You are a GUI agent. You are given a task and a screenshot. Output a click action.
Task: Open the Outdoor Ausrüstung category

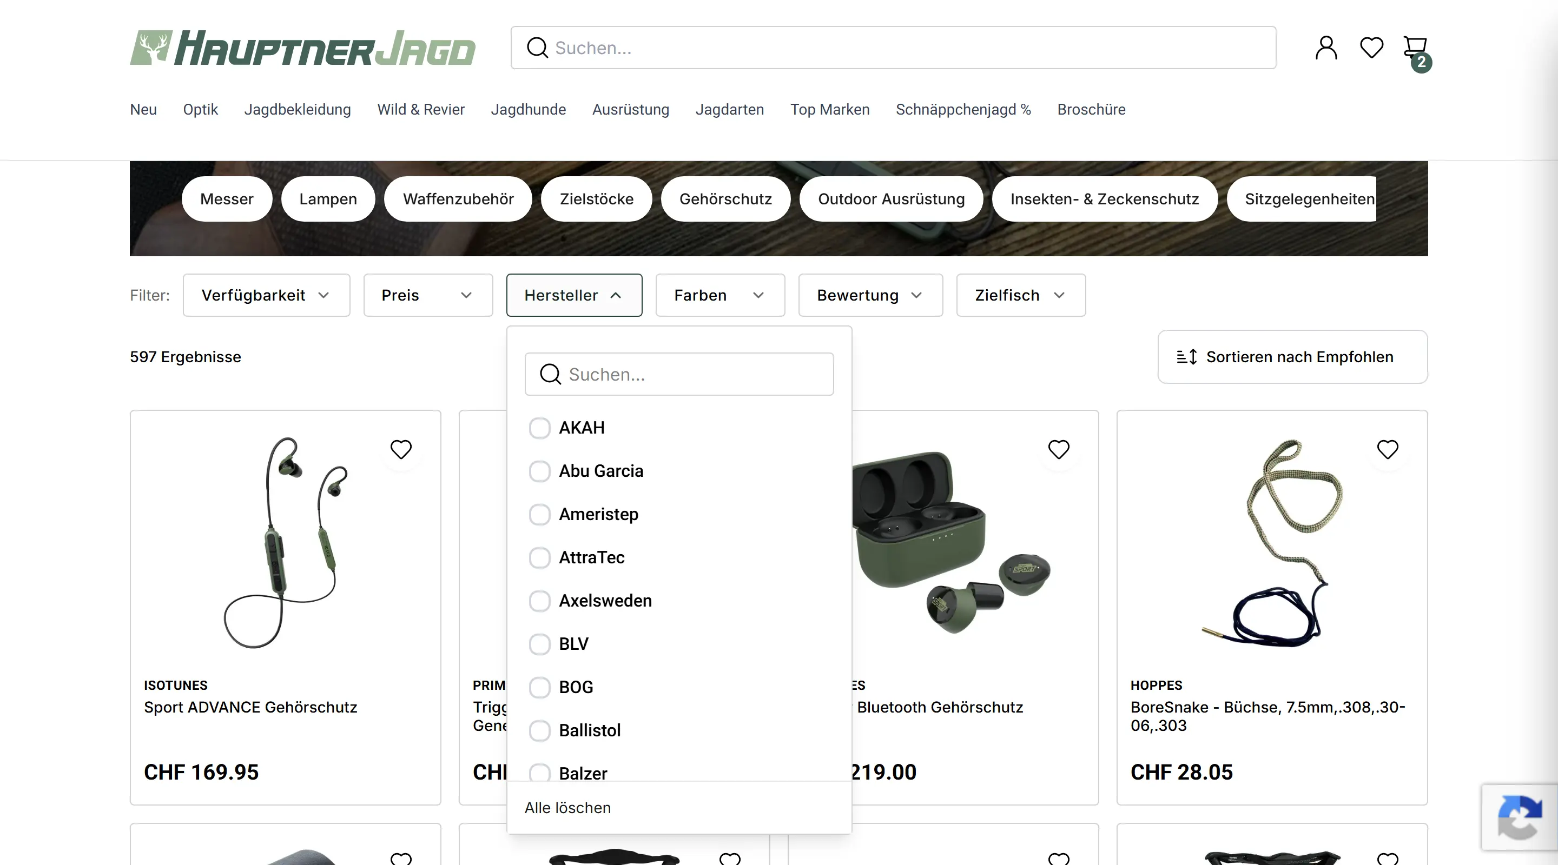(891, 199)
